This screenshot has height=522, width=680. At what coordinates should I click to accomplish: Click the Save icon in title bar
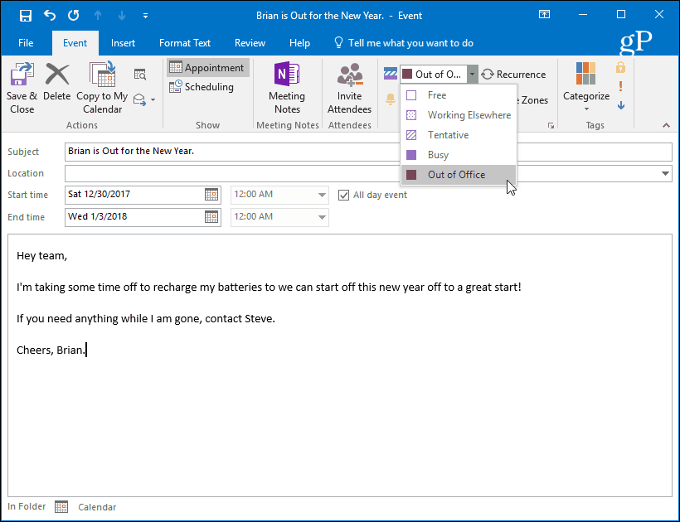point(26,15)
